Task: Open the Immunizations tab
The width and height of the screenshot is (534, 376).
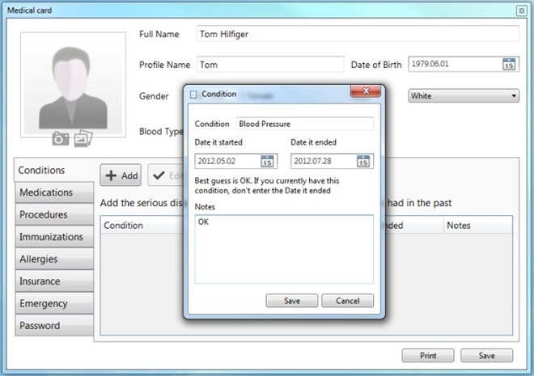Action: point(54,237)
